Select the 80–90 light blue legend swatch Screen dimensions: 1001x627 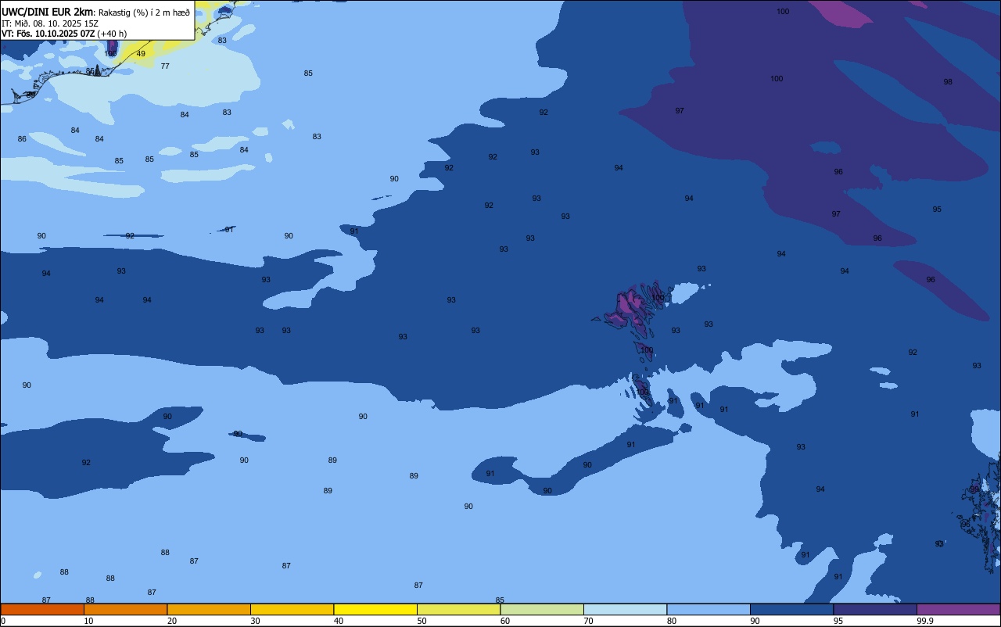pos(709,609)
